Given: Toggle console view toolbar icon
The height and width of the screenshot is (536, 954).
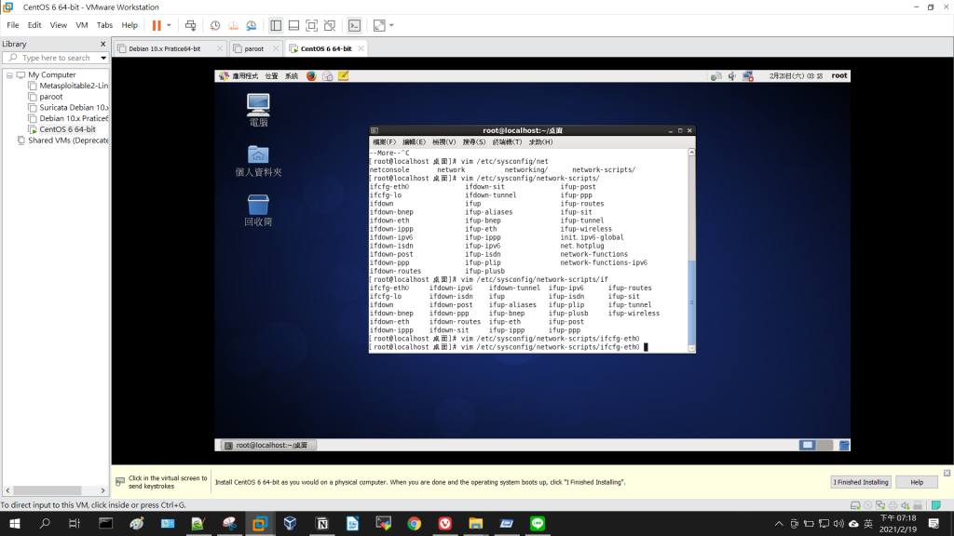Looking at the screenshot, I should point(354,25).
